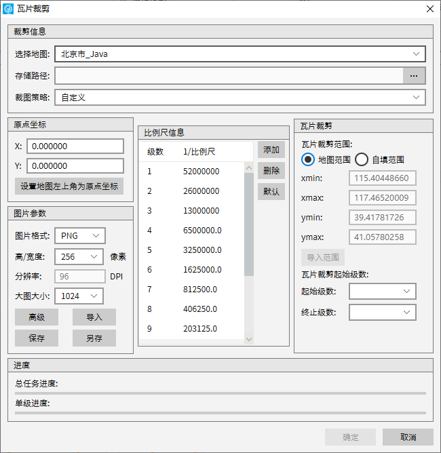The width and height of the screenshot is (441, 453).
Task: Click 设置地图左上角为原点坐标 button
Action: [x=69, y=186]
